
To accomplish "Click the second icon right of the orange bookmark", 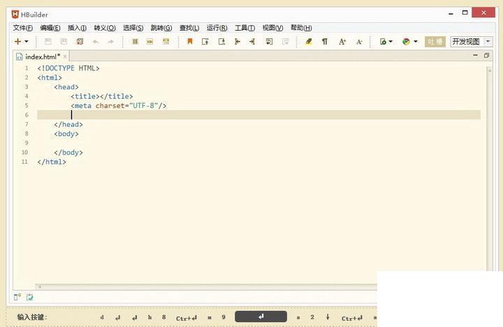I will pos(221,41).
